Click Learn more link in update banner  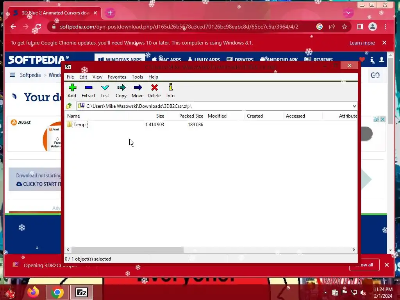362,43
